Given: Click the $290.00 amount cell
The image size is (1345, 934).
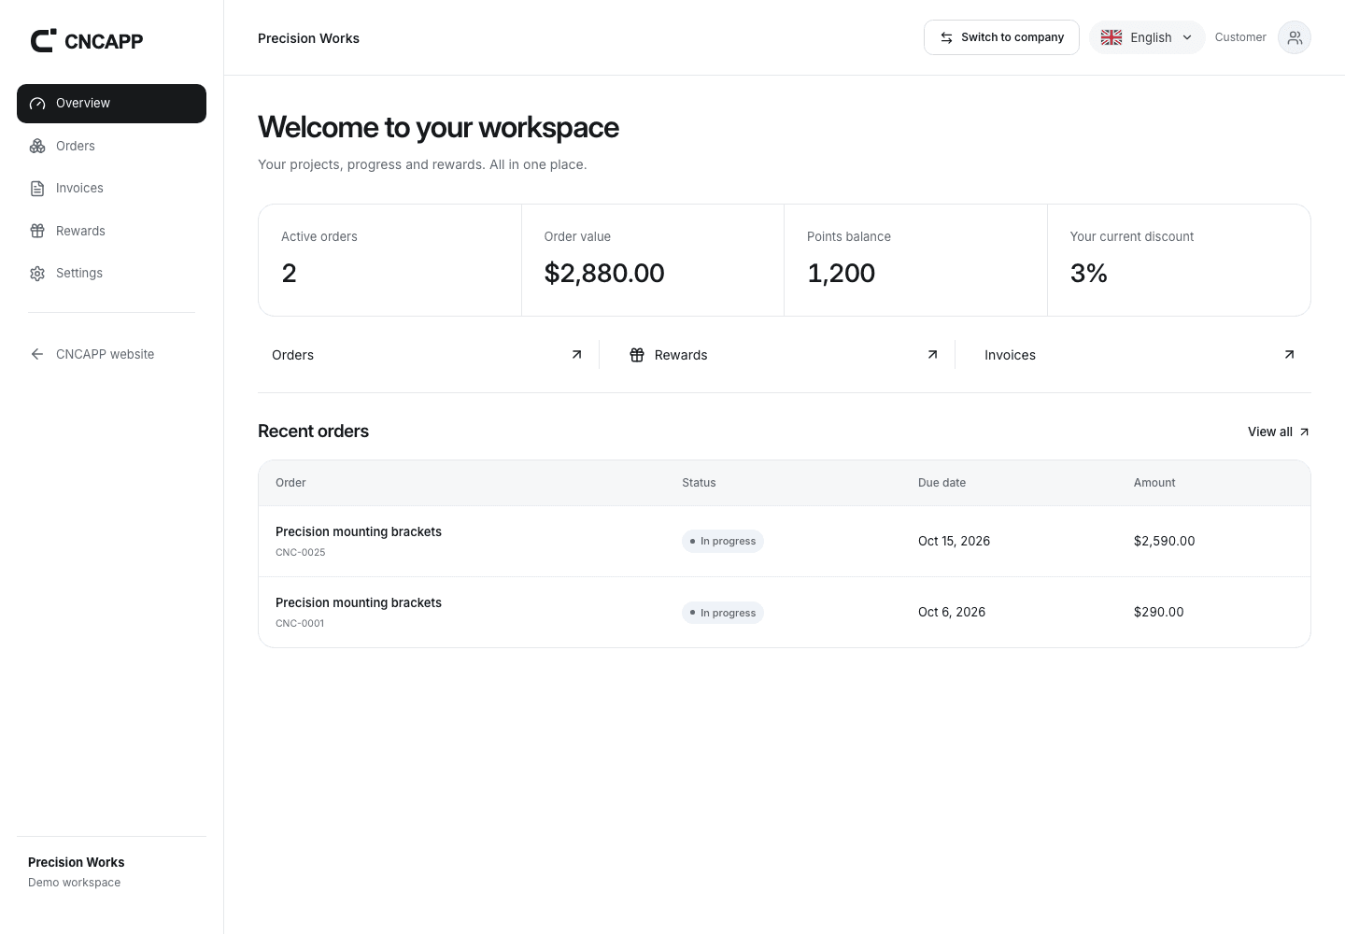Looking at the screenshot, I should [1159, 612].
